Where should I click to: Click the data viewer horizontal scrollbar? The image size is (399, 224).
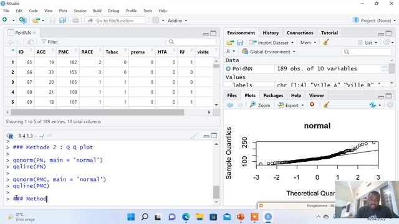pyautogui.click(x=97, y=112)
